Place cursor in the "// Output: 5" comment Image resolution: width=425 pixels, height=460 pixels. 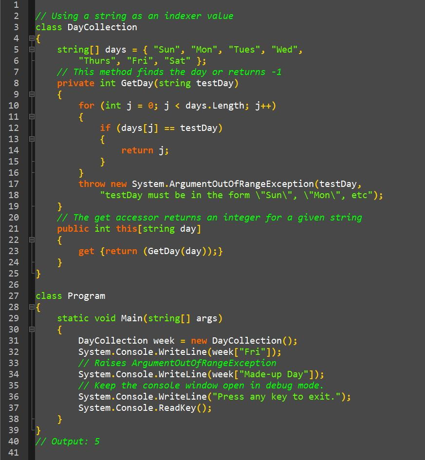pos(68,442)
